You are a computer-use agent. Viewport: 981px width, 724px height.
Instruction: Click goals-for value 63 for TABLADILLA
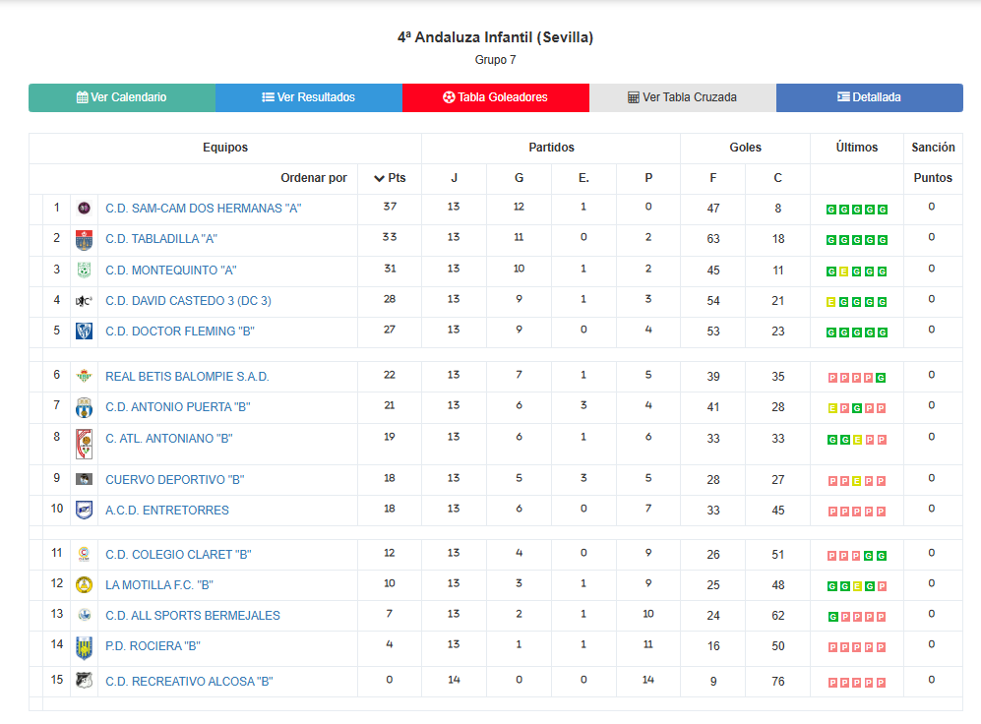[713, 239]
